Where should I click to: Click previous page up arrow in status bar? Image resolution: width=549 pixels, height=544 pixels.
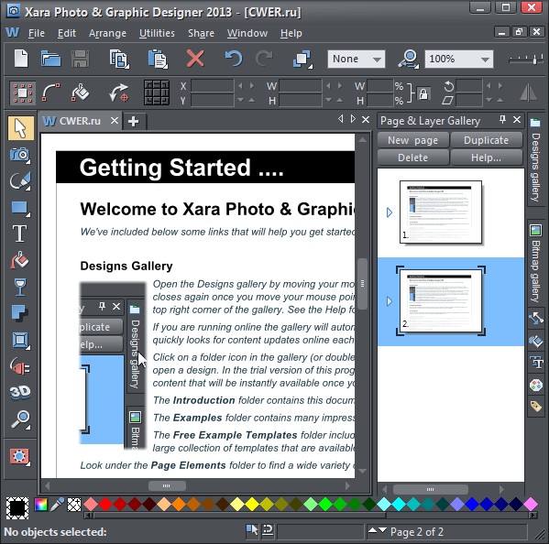point(372,530)
